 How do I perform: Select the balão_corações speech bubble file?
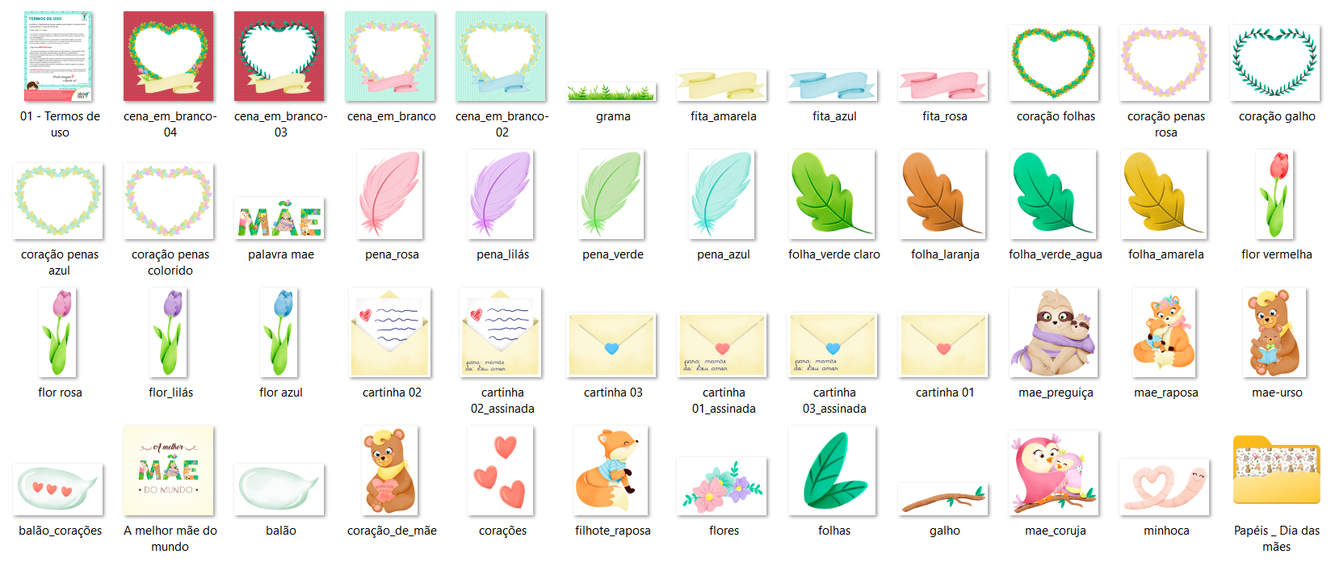(59, 489)
